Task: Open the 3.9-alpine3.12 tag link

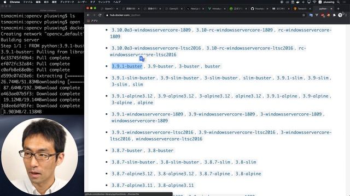Action: 176,96
